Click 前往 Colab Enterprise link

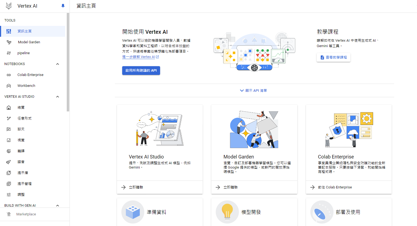point(335,187)
